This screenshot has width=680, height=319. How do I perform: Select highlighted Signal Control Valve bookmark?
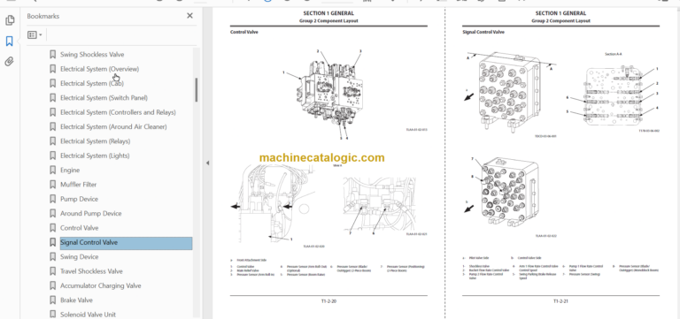pos(126,243)
